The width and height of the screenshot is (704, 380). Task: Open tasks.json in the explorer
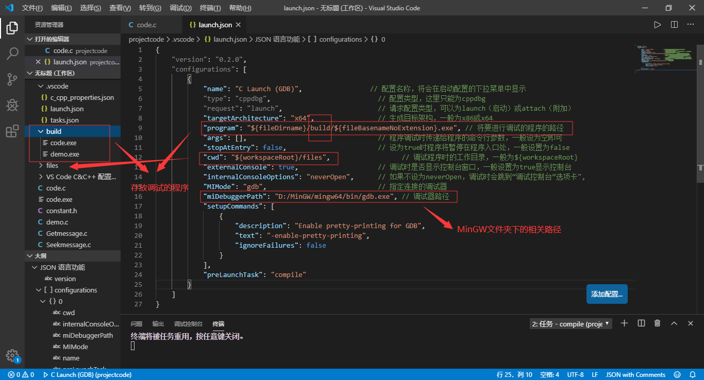click(64, 120)
